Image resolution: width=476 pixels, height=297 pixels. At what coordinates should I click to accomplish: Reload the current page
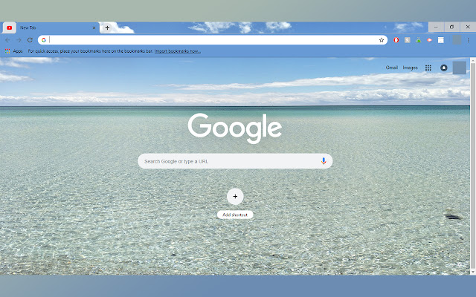30,40
